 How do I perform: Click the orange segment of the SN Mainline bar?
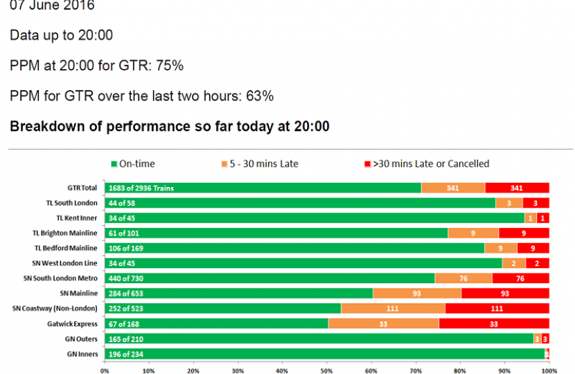tap(416, 293)
